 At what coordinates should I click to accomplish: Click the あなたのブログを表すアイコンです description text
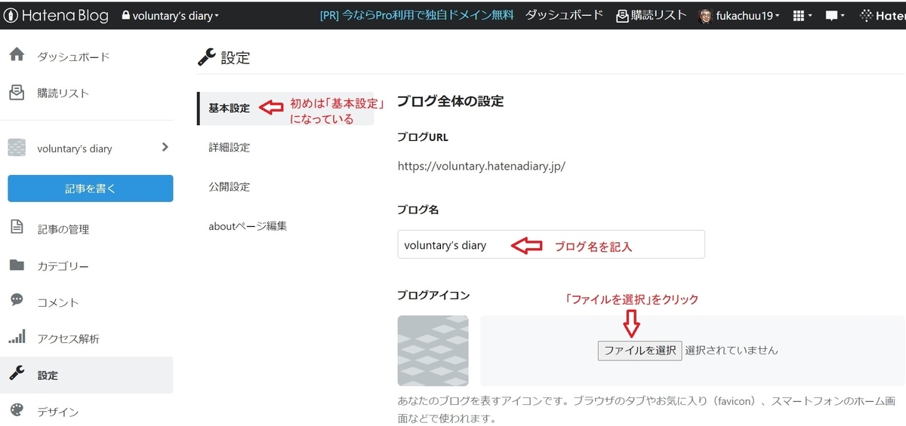tap(646, 408)
